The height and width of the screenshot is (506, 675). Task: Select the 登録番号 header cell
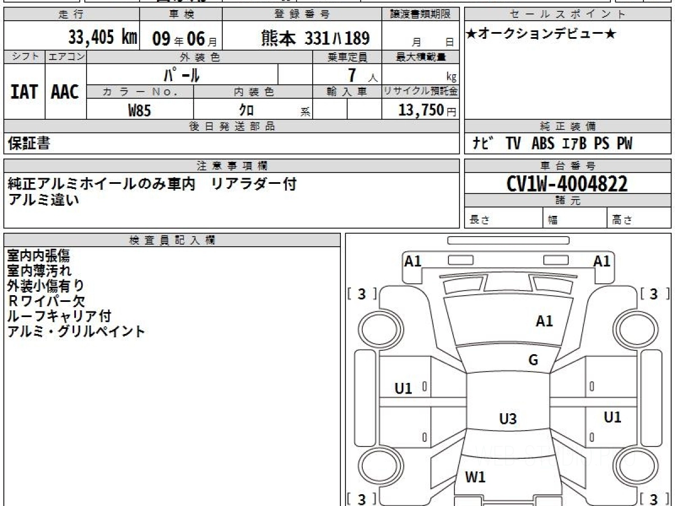(x=303, y=15)
